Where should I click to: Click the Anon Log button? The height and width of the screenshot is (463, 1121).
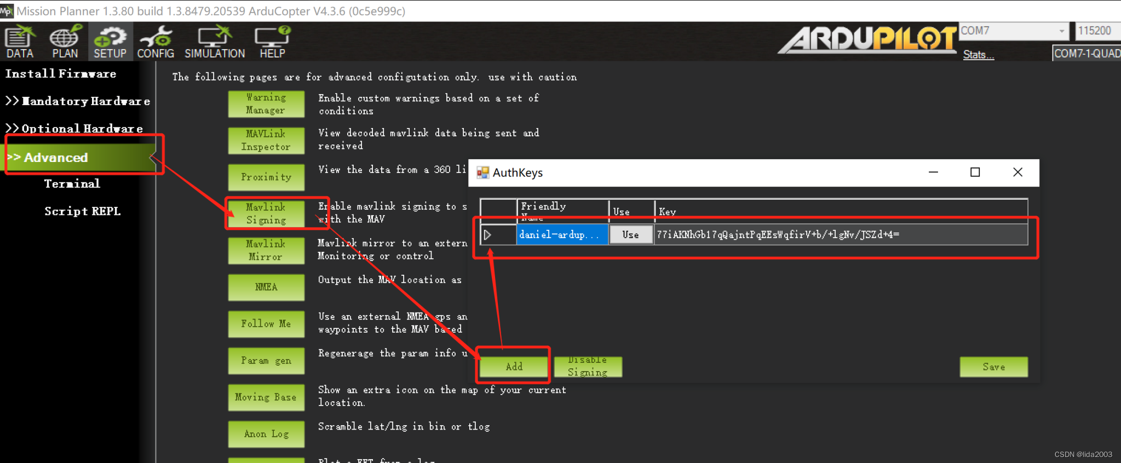(266, 434)
